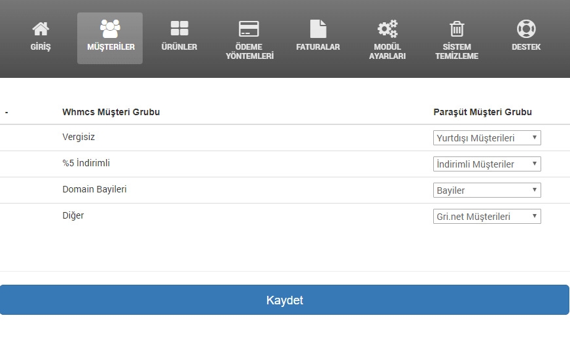
Task: Click the trash bin icon for SİSTEM TEMİZLEME
Action: point(457,29)
